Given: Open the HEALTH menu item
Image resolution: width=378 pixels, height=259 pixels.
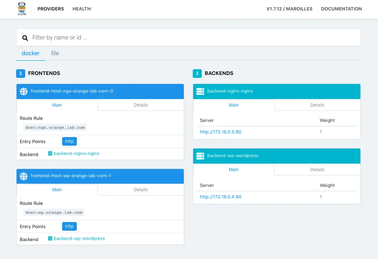Looking at the screenshot, I should coord(81,9).
